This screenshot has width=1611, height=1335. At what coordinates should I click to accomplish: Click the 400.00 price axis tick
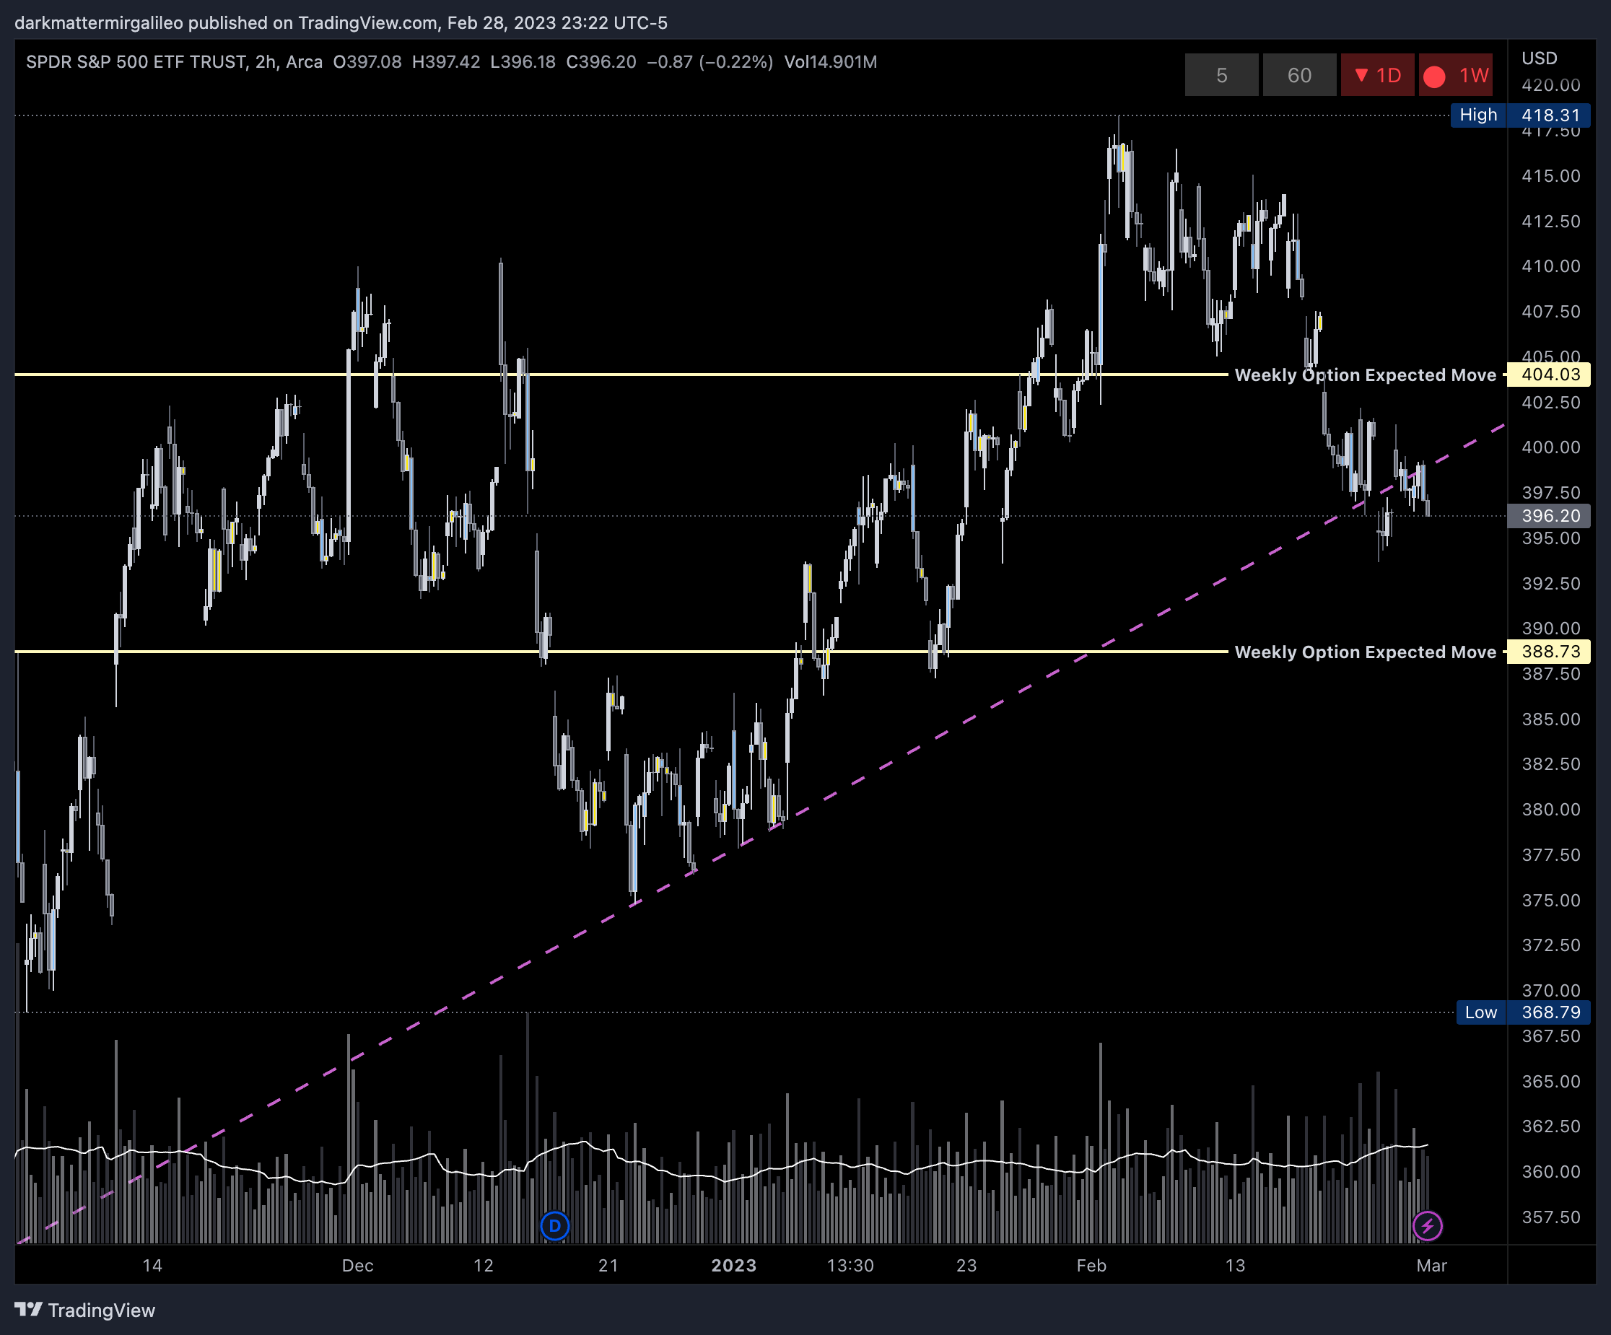pos(1550,447)
